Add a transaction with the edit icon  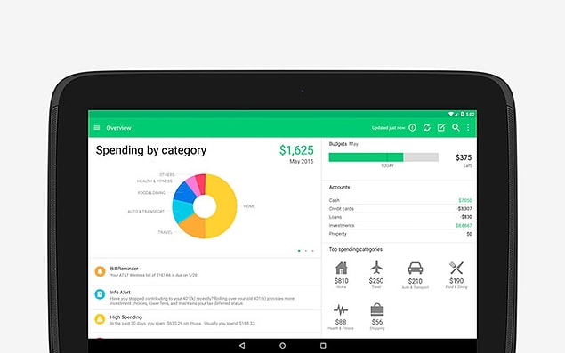(441, 127)
